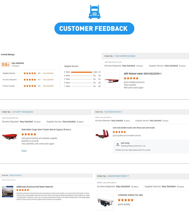Select the container trailer product thumbnail

pyautogui.click(x=105, y=202)
